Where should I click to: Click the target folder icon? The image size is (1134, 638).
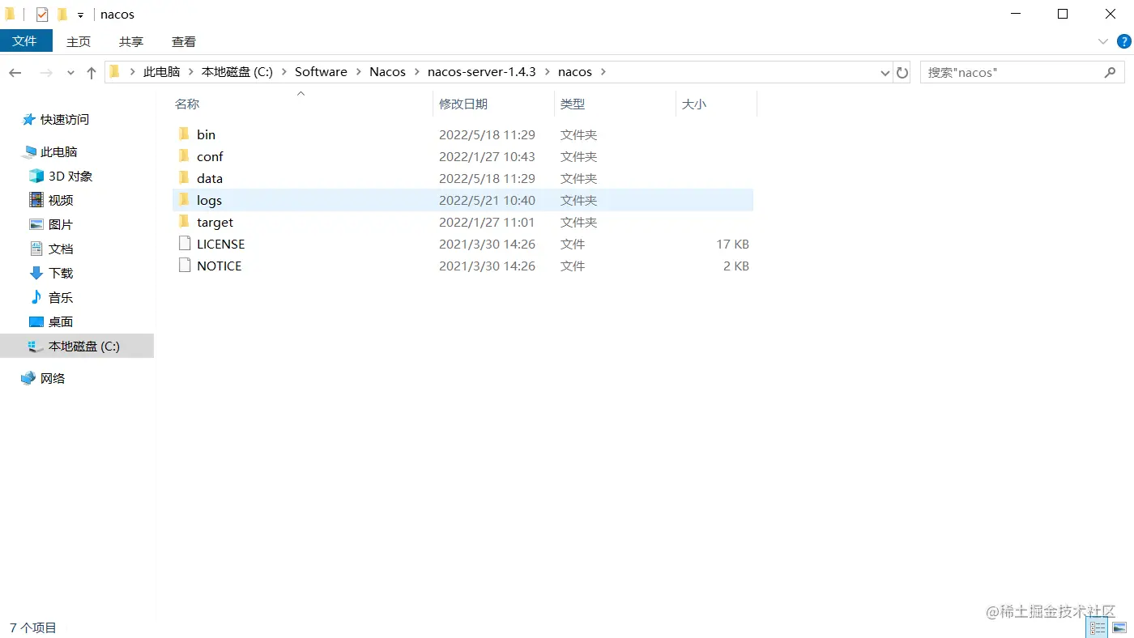click(x=184, y=222)
